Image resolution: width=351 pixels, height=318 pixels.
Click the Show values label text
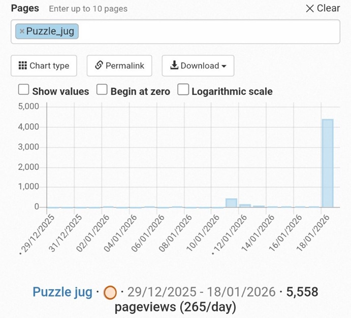click(x=60, y=92)
